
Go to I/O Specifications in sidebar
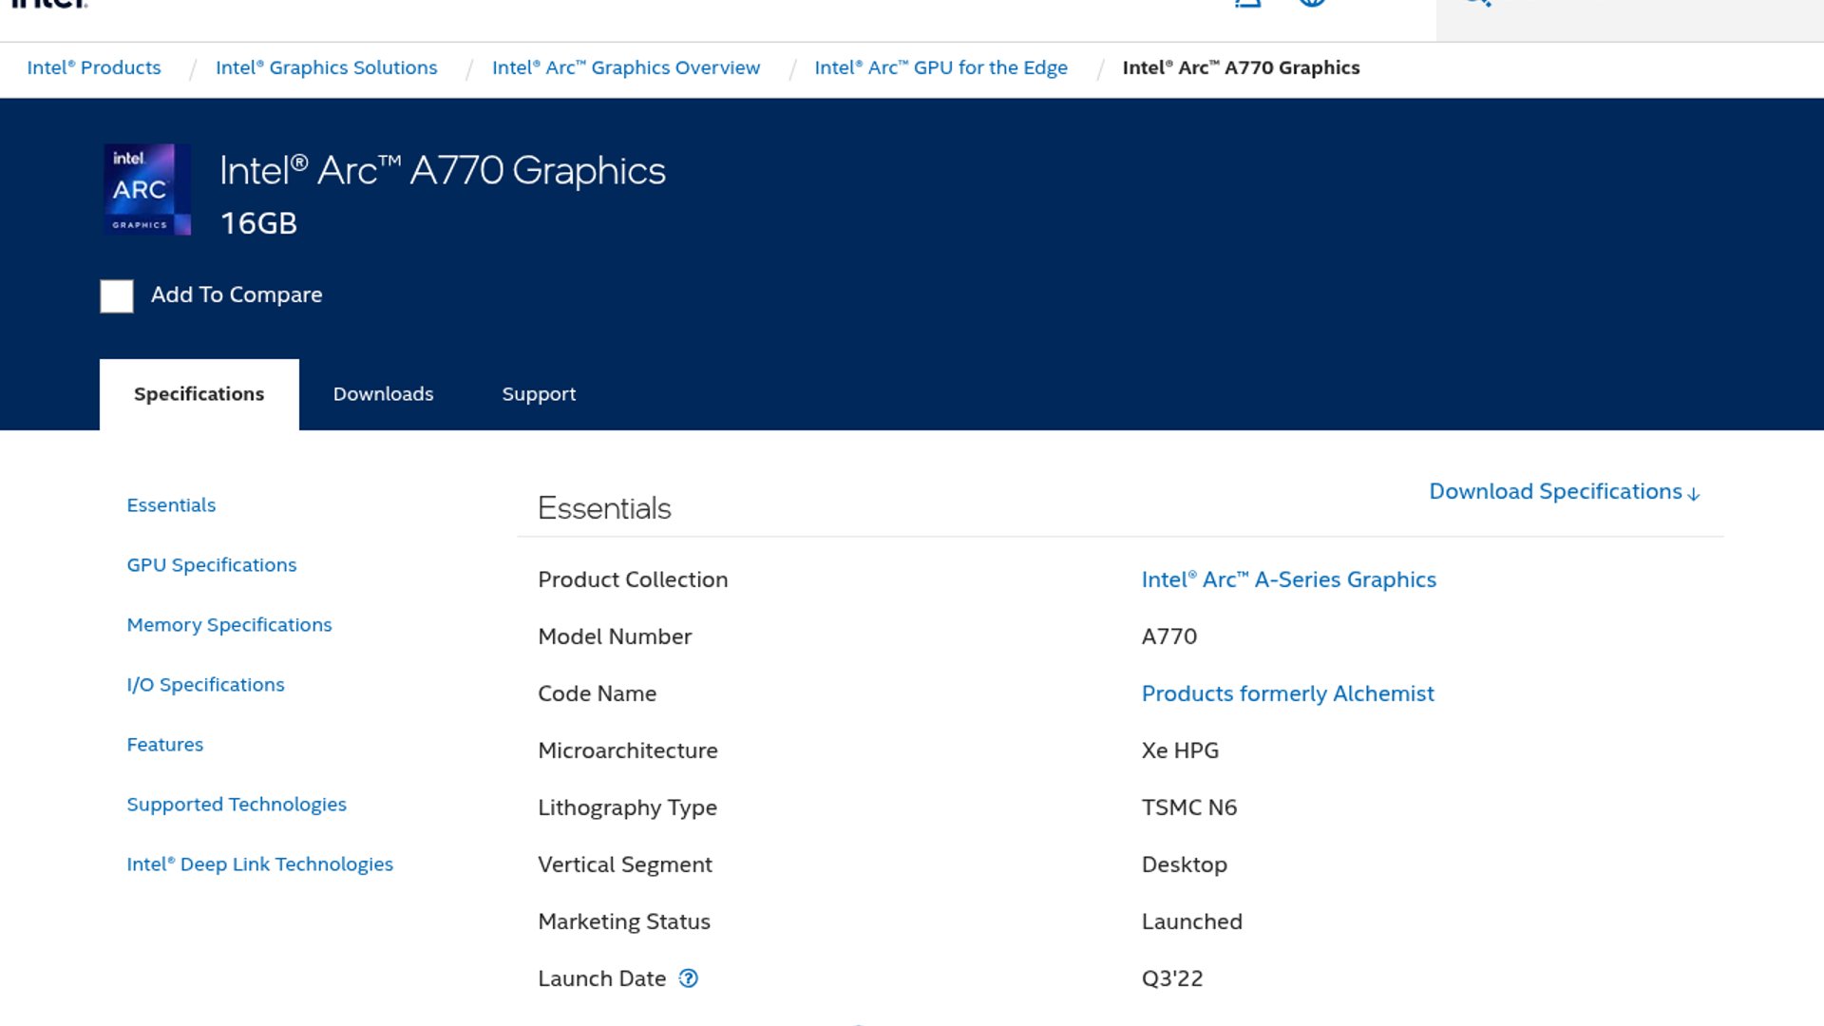pos(205,685)
